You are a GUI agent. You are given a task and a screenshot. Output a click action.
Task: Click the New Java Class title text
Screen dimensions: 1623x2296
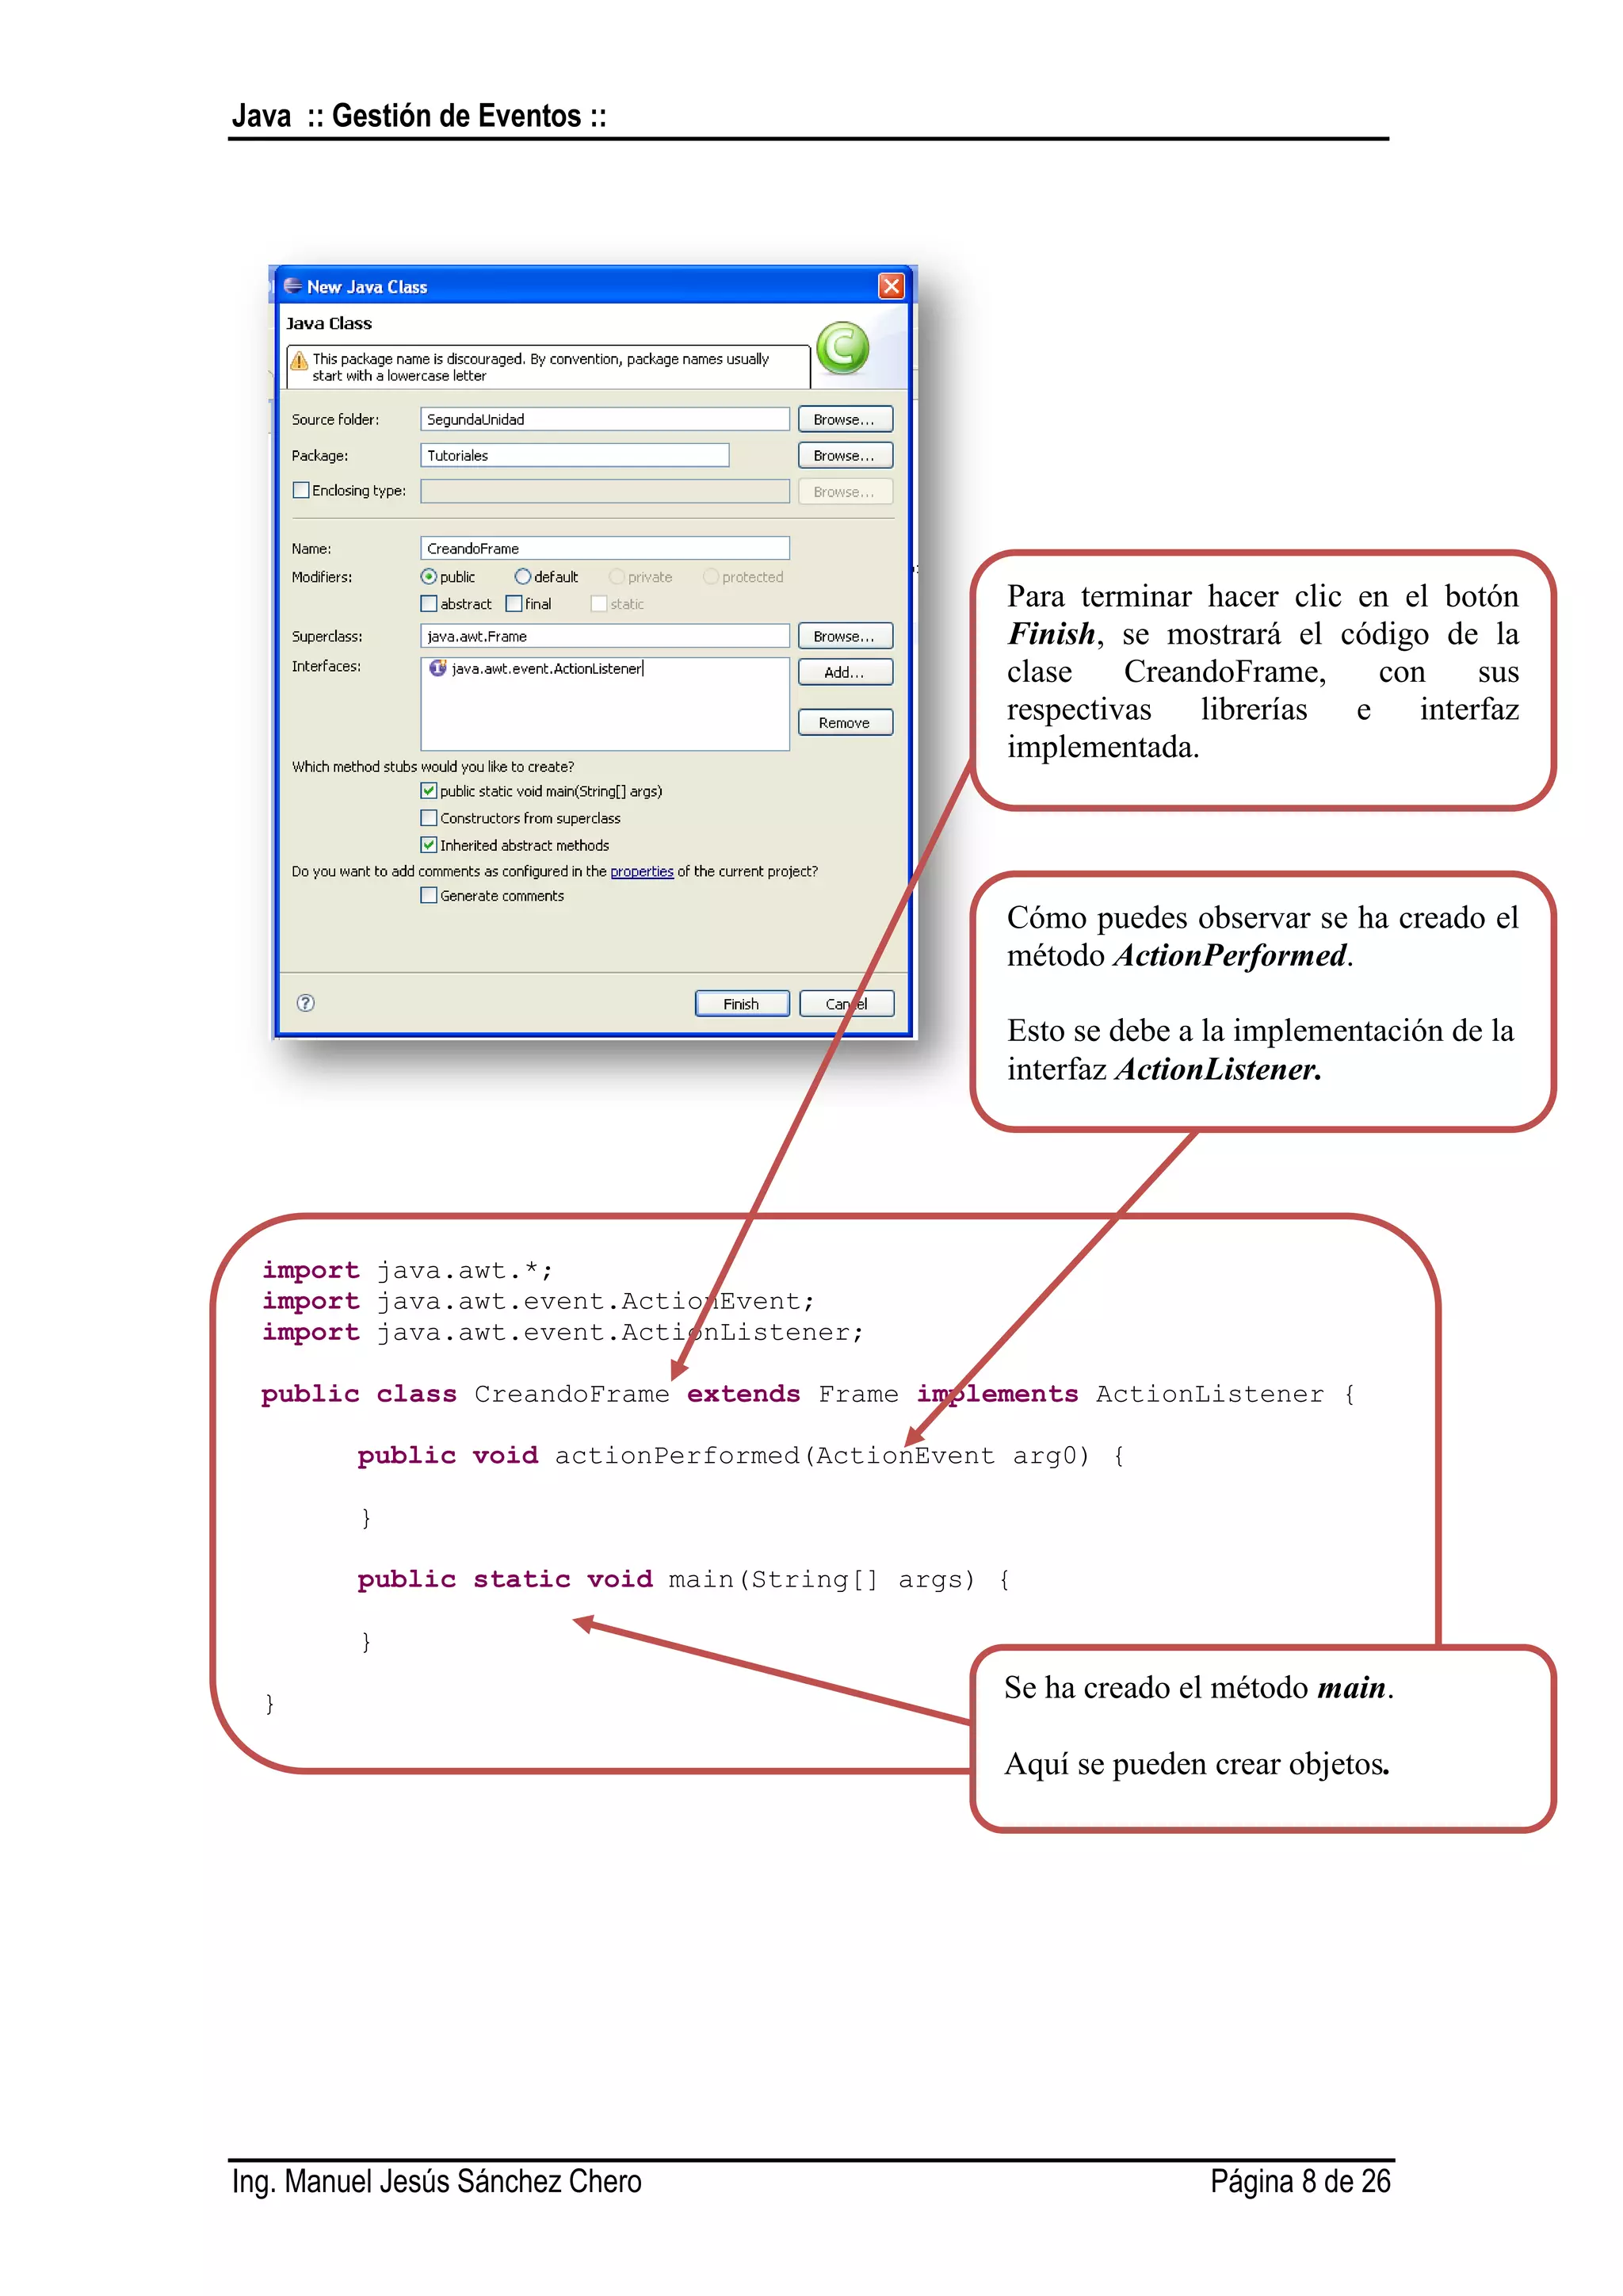[367, 287]
